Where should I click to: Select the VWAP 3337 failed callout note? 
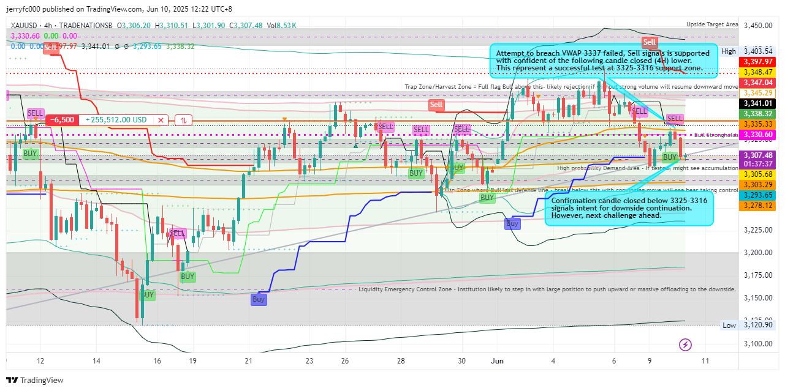(x=603, y=61)
